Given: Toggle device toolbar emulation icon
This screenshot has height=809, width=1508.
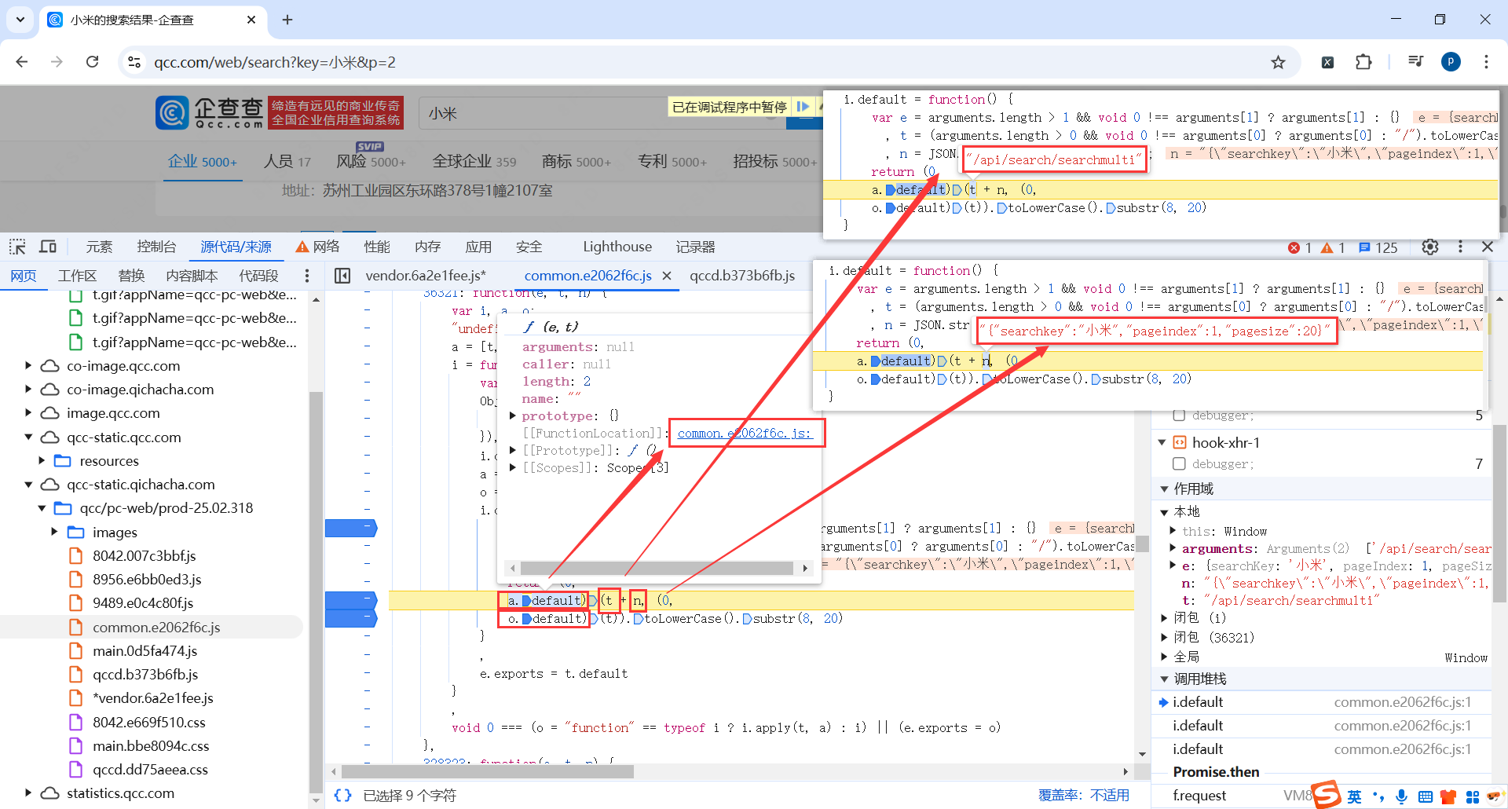Looking at the screenshot, I should click(x=48, y=247).
